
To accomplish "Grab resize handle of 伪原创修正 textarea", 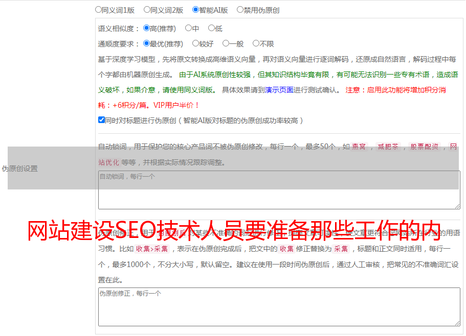I will click(457, 323).
